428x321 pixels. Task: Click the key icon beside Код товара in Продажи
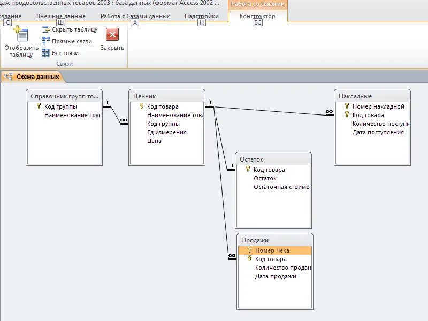[x=249, y=258]
